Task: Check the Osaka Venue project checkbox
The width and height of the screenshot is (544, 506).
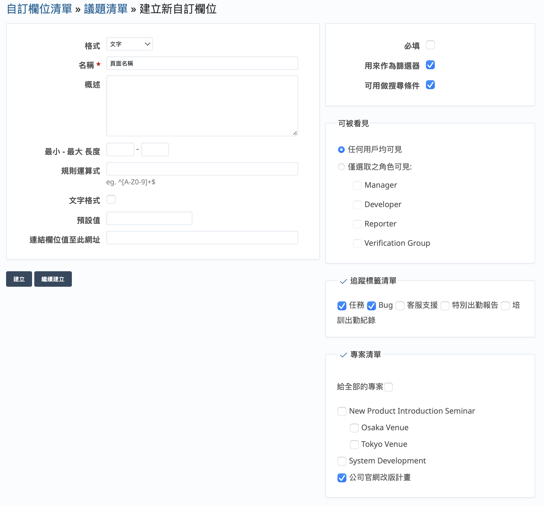Action: coord(354,428)
